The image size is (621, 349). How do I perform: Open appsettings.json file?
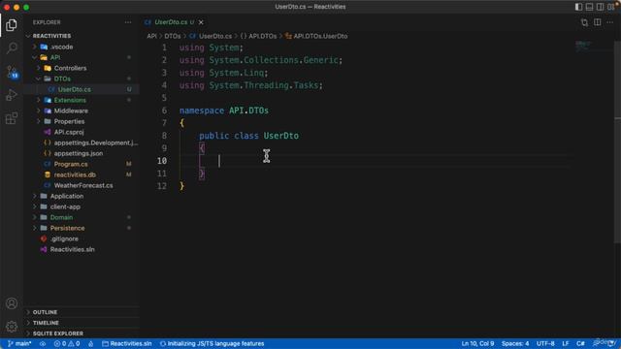(x=79, y=153)
